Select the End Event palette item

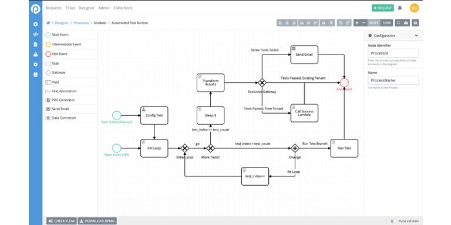point(70,54)
